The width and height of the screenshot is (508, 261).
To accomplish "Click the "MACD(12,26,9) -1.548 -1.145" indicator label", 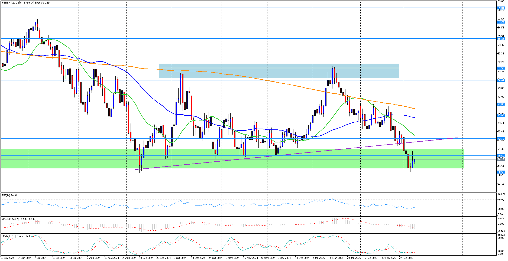I will 18,219.
